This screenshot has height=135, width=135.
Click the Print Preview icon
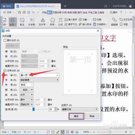[29, 12]
